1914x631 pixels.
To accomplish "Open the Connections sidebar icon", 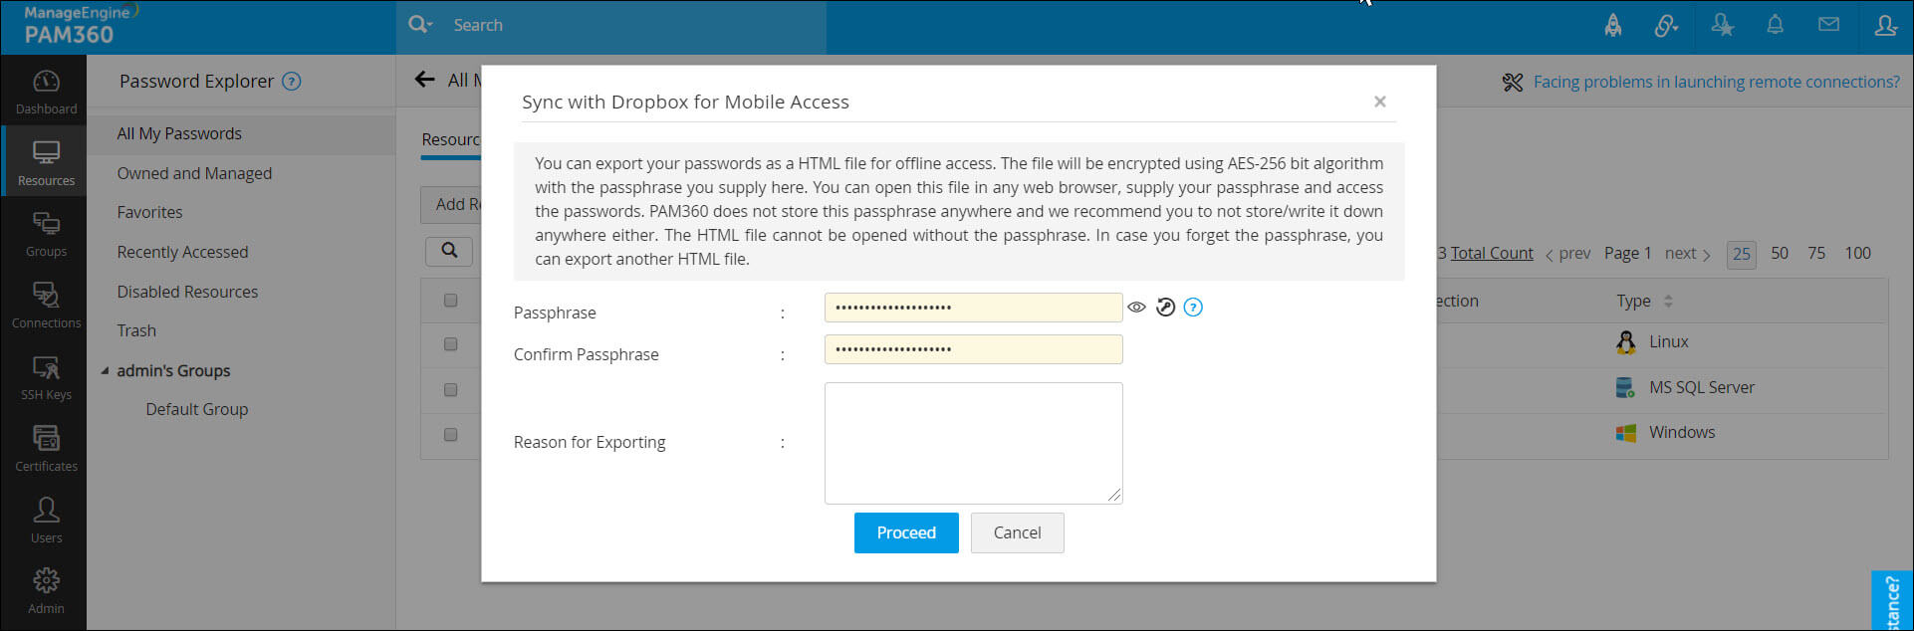I will point(46,306).
